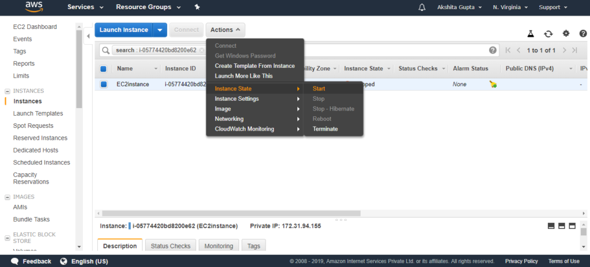Click the EC2instance name cell

(x=133, y=84)
